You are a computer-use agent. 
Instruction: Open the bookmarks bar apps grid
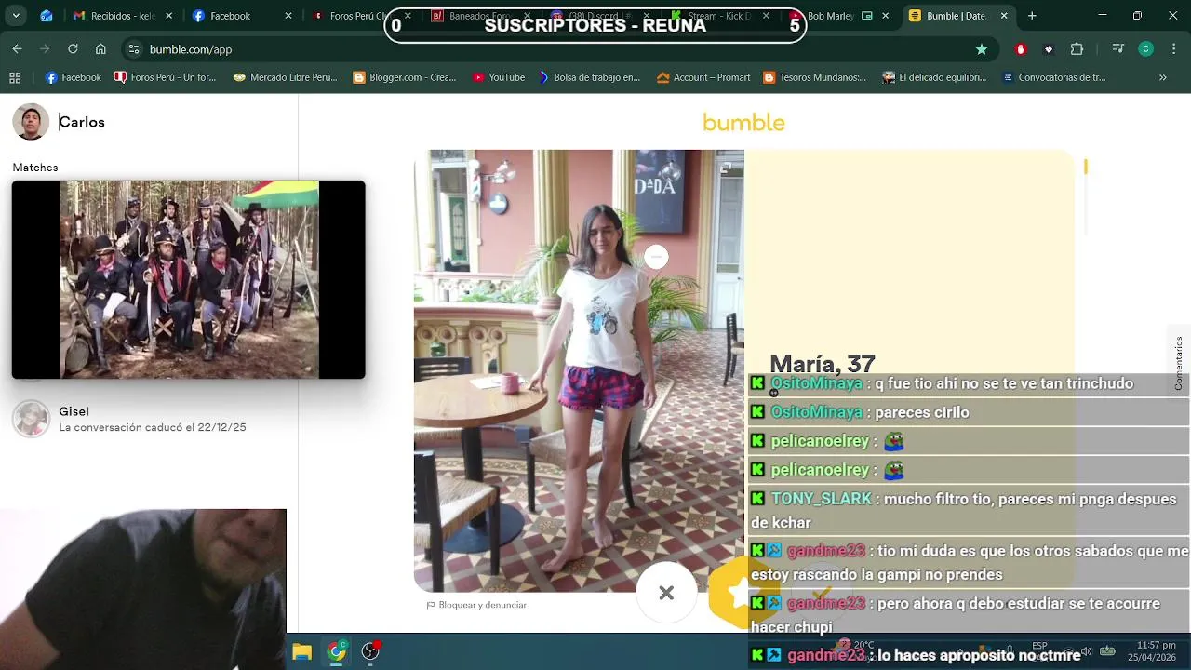[15, 77]
